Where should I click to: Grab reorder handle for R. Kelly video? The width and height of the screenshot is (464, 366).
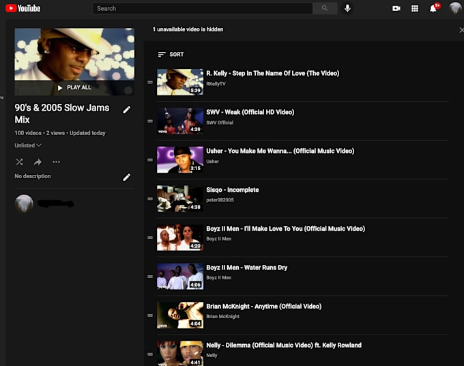[150, 83]
